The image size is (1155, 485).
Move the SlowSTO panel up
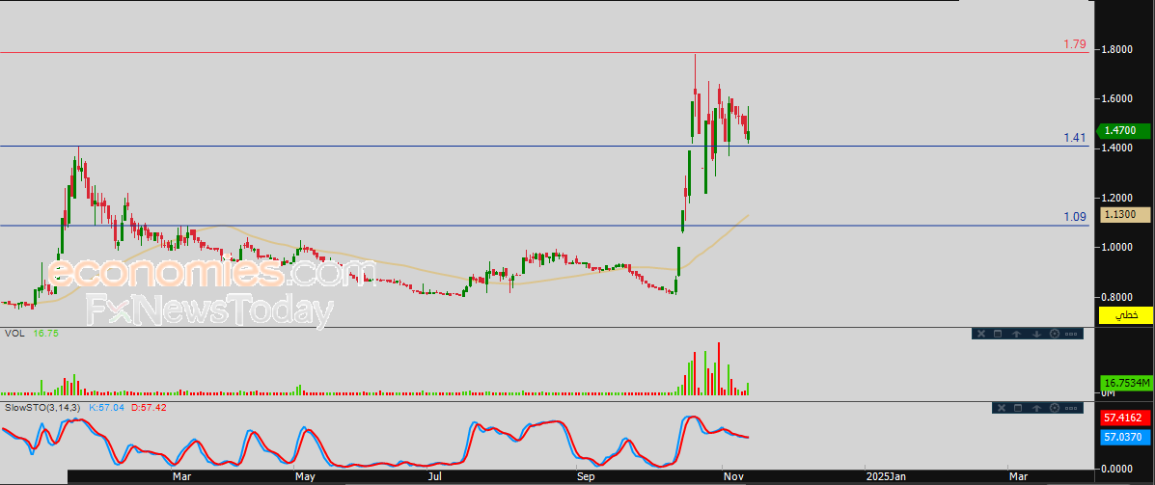click(1036, 408)
